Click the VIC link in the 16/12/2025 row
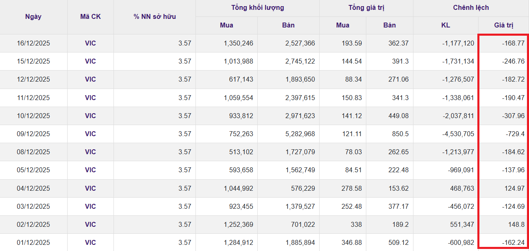 pyautogui.click(x=90, y=43)
